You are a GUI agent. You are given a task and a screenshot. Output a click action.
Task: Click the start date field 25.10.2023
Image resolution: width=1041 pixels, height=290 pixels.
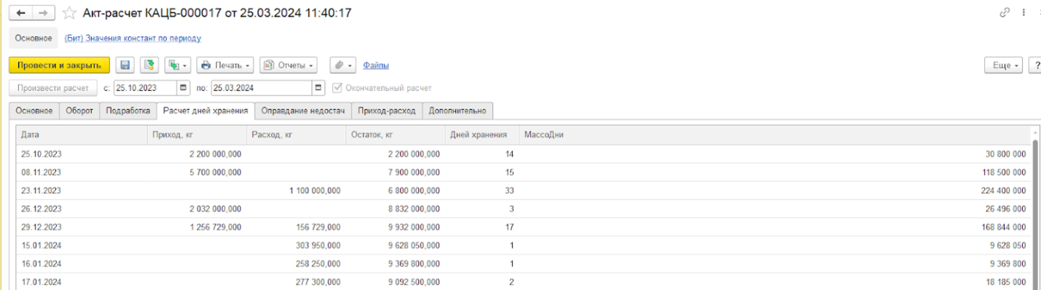point(145,88)
